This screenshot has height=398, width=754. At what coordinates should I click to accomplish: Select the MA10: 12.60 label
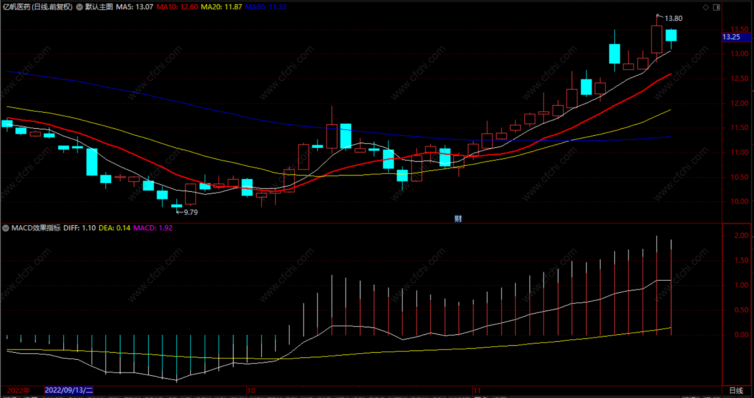tap(177, 7)
